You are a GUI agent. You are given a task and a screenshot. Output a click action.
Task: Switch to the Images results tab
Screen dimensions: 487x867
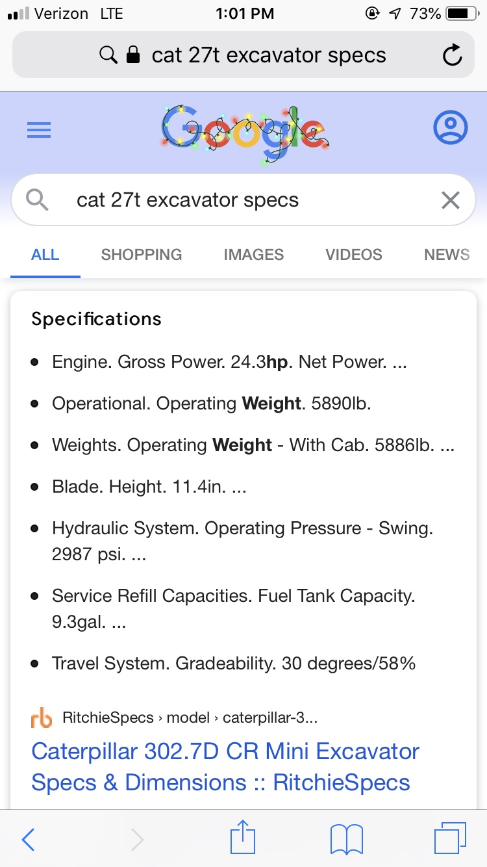point(254,255)
